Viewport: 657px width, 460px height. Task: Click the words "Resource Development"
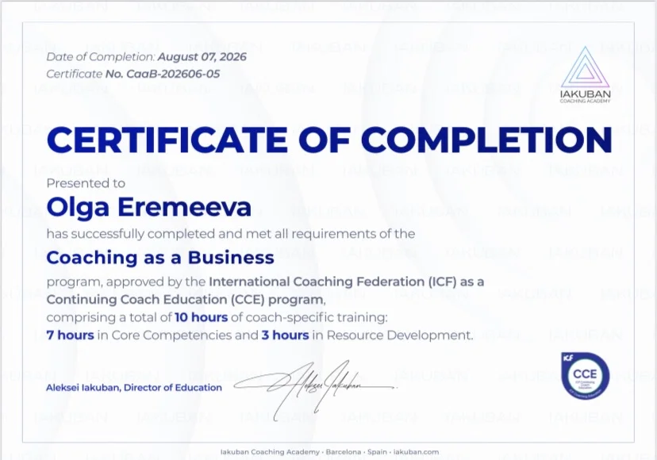pyautogui.click(x=400, y=335)
